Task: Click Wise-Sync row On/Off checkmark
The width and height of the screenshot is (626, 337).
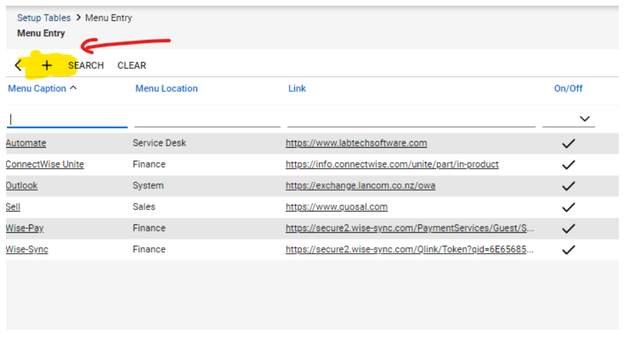Action: coord(568,249)
